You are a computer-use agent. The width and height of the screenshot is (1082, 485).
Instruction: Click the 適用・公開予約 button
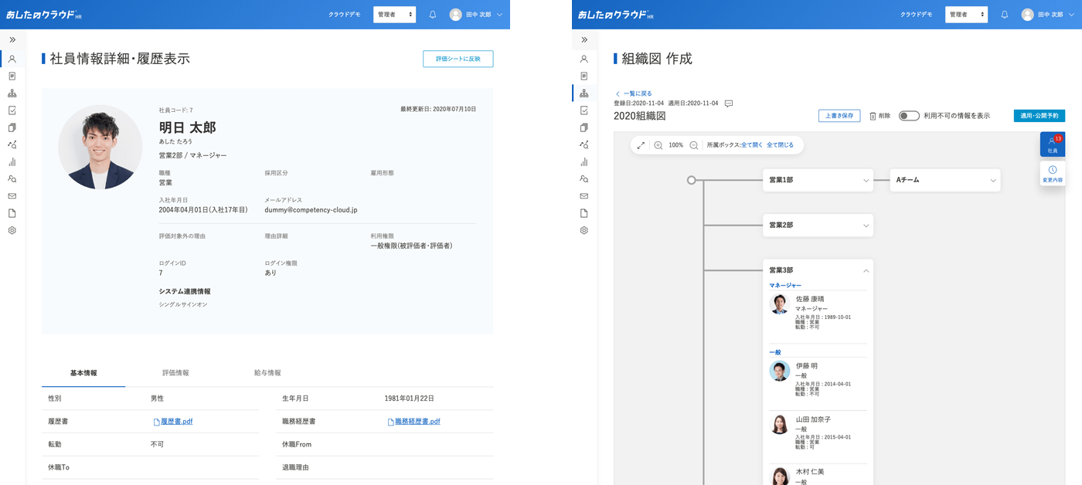click(1039, 116)
